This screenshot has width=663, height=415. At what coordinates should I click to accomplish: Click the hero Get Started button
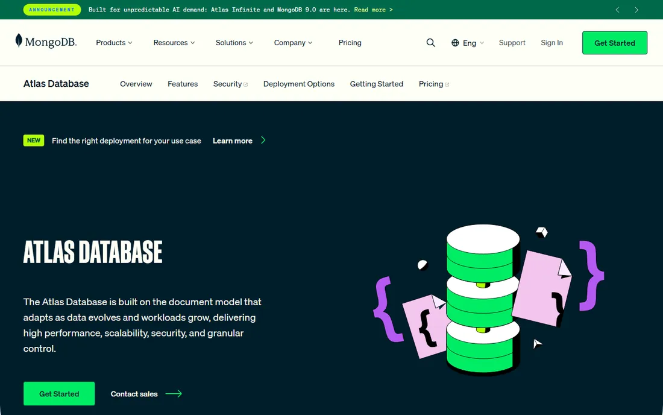pos(59,394)
